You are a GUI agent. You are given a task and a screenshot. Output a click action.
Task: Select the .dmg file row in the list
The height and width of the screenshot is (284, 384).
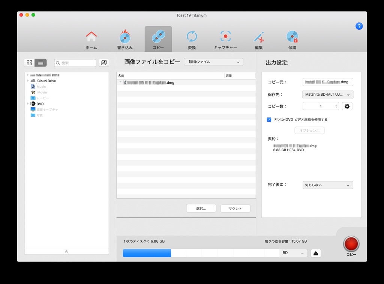click(x=186, y=83)
